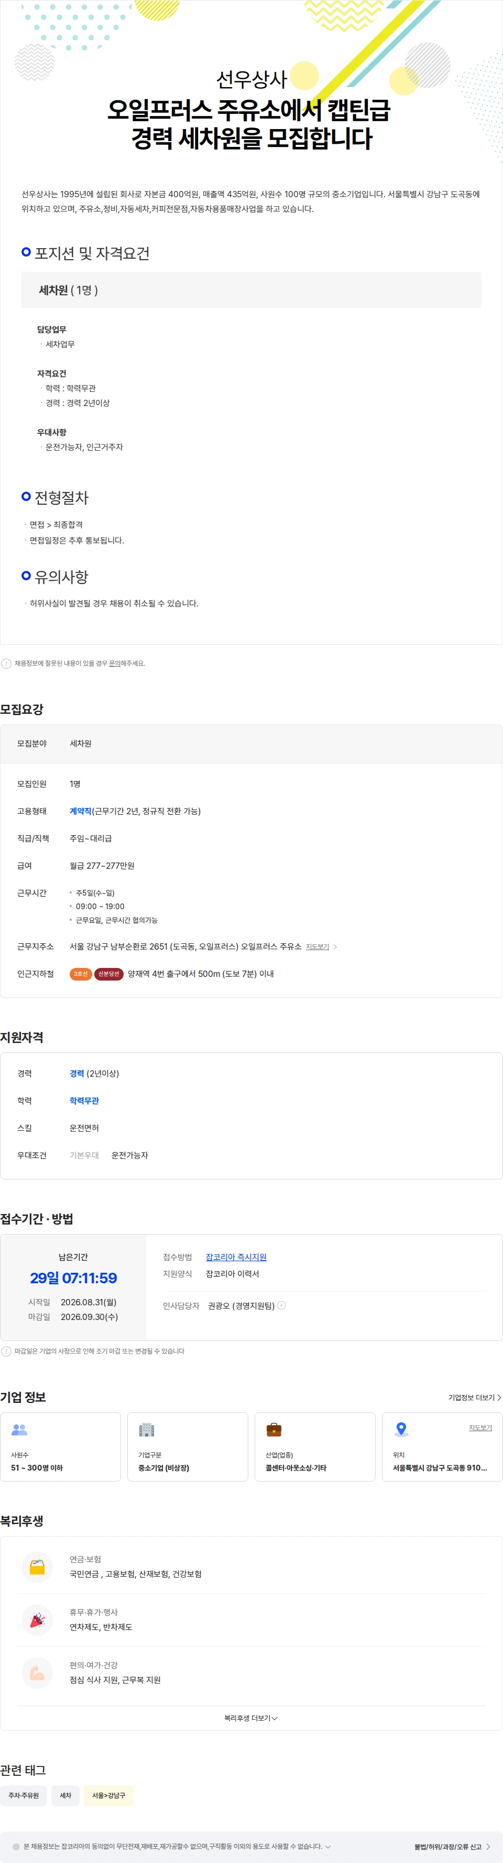Expand HR contact info with plus icon
503x1863 pixels.
pyautogui.click(x=282, y=1305)
